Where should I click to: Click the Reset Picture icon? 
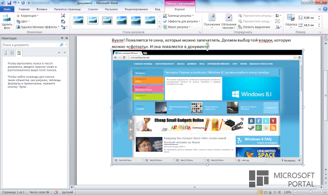63,27
